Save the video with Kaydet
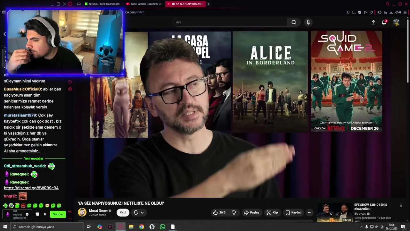The image size is (410, 231). pyautogui.click(x=293, y=212)
